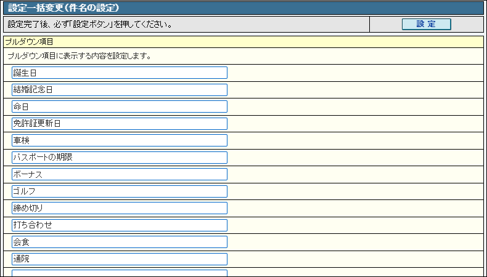The width and height of the screenshot is (487, 277).
Task: Focus the 命日 input field
Action: coord(120,106)
